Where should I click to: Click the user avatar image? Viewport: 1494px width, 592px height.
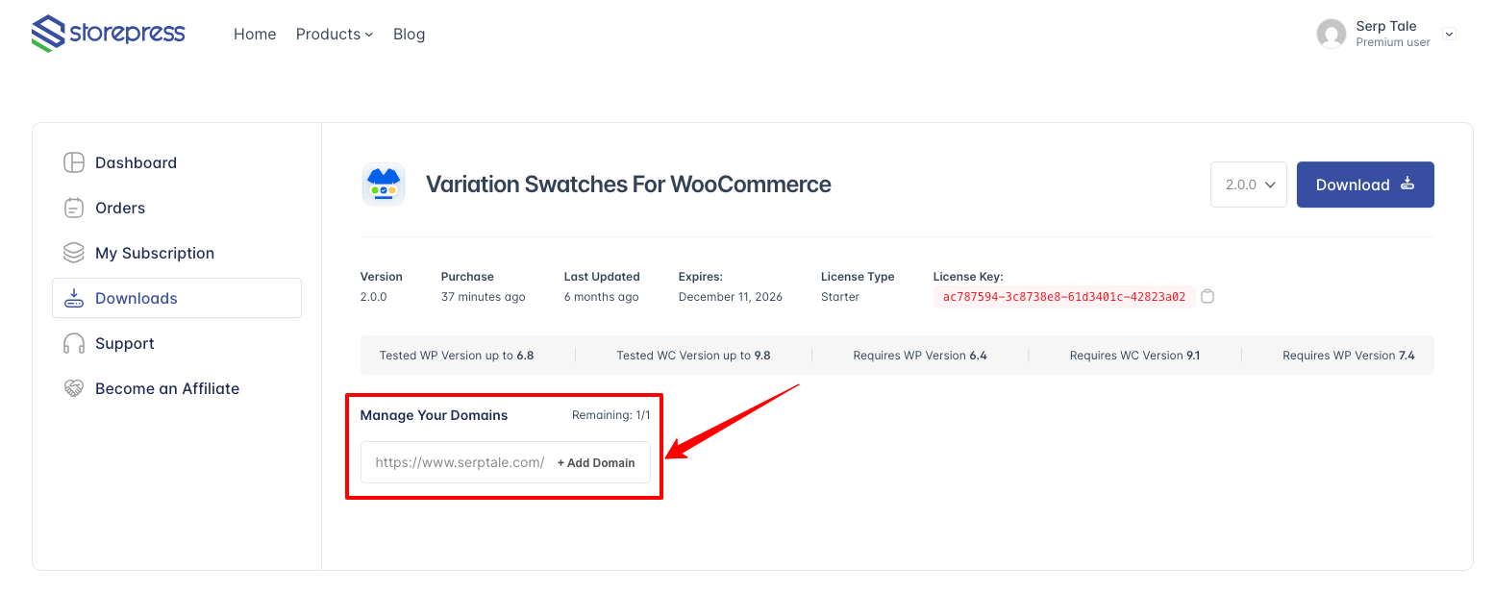(1332, 33)
